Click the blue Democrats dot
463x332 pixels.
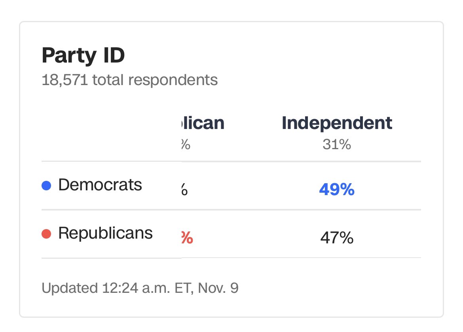tap(46, 186)
